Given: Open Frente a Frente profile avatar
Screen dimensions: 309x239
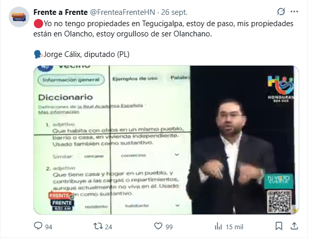Looking at the screenshot, I should 19,17.
